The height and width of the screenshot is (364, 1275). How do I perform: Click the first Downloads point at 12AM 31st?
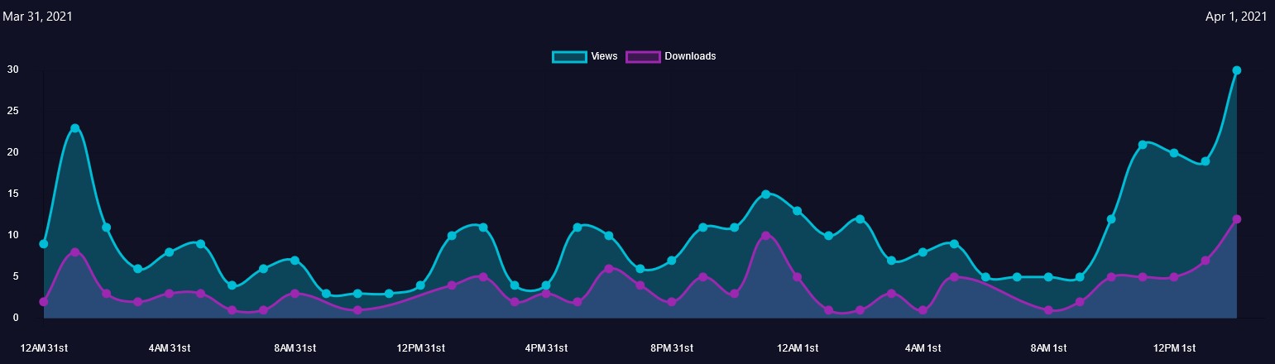[44, 302]
